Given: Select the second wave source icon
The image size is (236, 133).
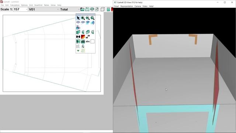Looking at the screenshot, I should (x=83, y=23).
